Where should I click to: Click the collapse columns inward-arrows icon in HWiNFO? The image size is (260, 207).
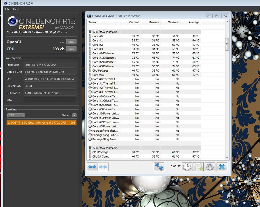pyautogui.click(x=103, y=167)
